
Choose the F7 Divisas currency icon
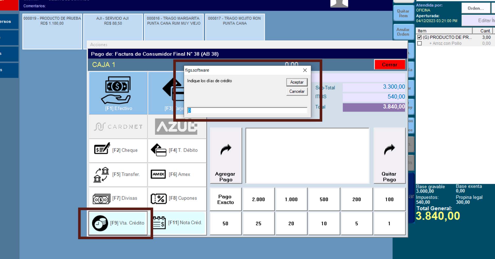(101, 199)
